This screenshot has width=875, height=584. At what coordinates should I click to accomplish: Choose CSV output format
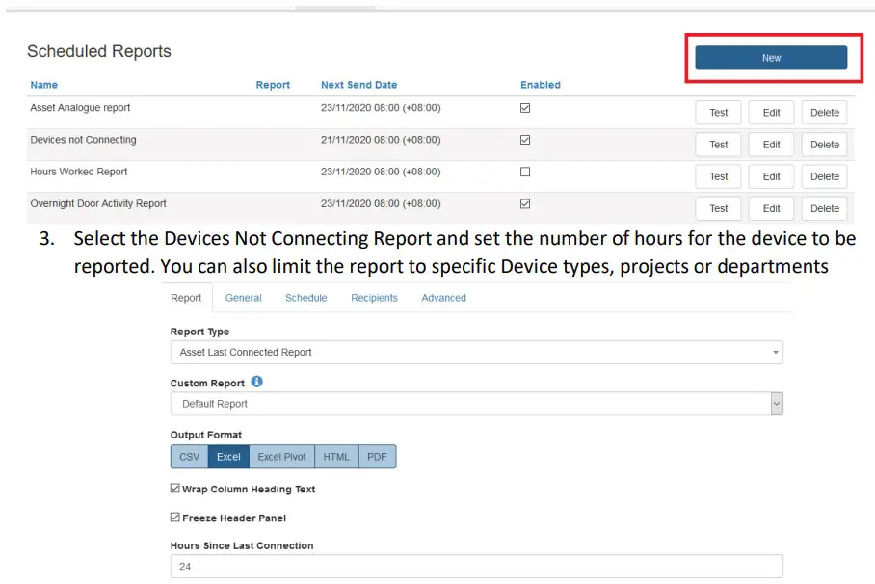pos(189,457)
